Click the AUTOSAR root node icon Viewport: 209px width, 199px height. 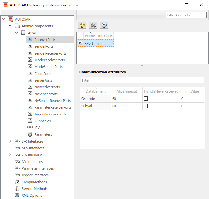11,19
